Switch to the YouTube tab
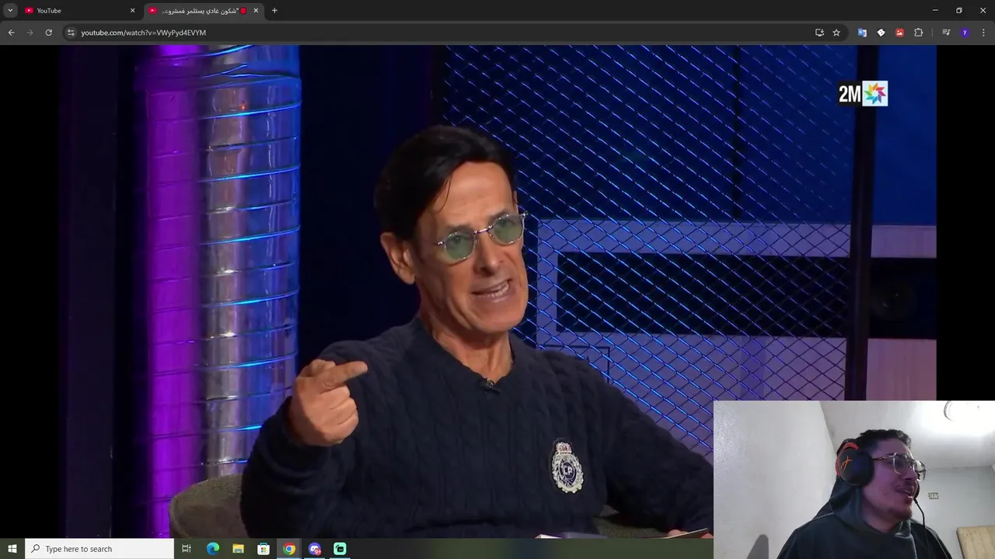Image resolution: width=995 pixels, height=559 pixels. pos(81,10)
